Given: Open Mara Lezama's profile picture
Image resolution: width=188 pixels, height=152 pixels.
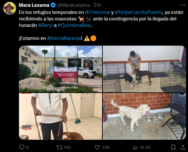Looking at the screenshot, I should tap(10, 8).
